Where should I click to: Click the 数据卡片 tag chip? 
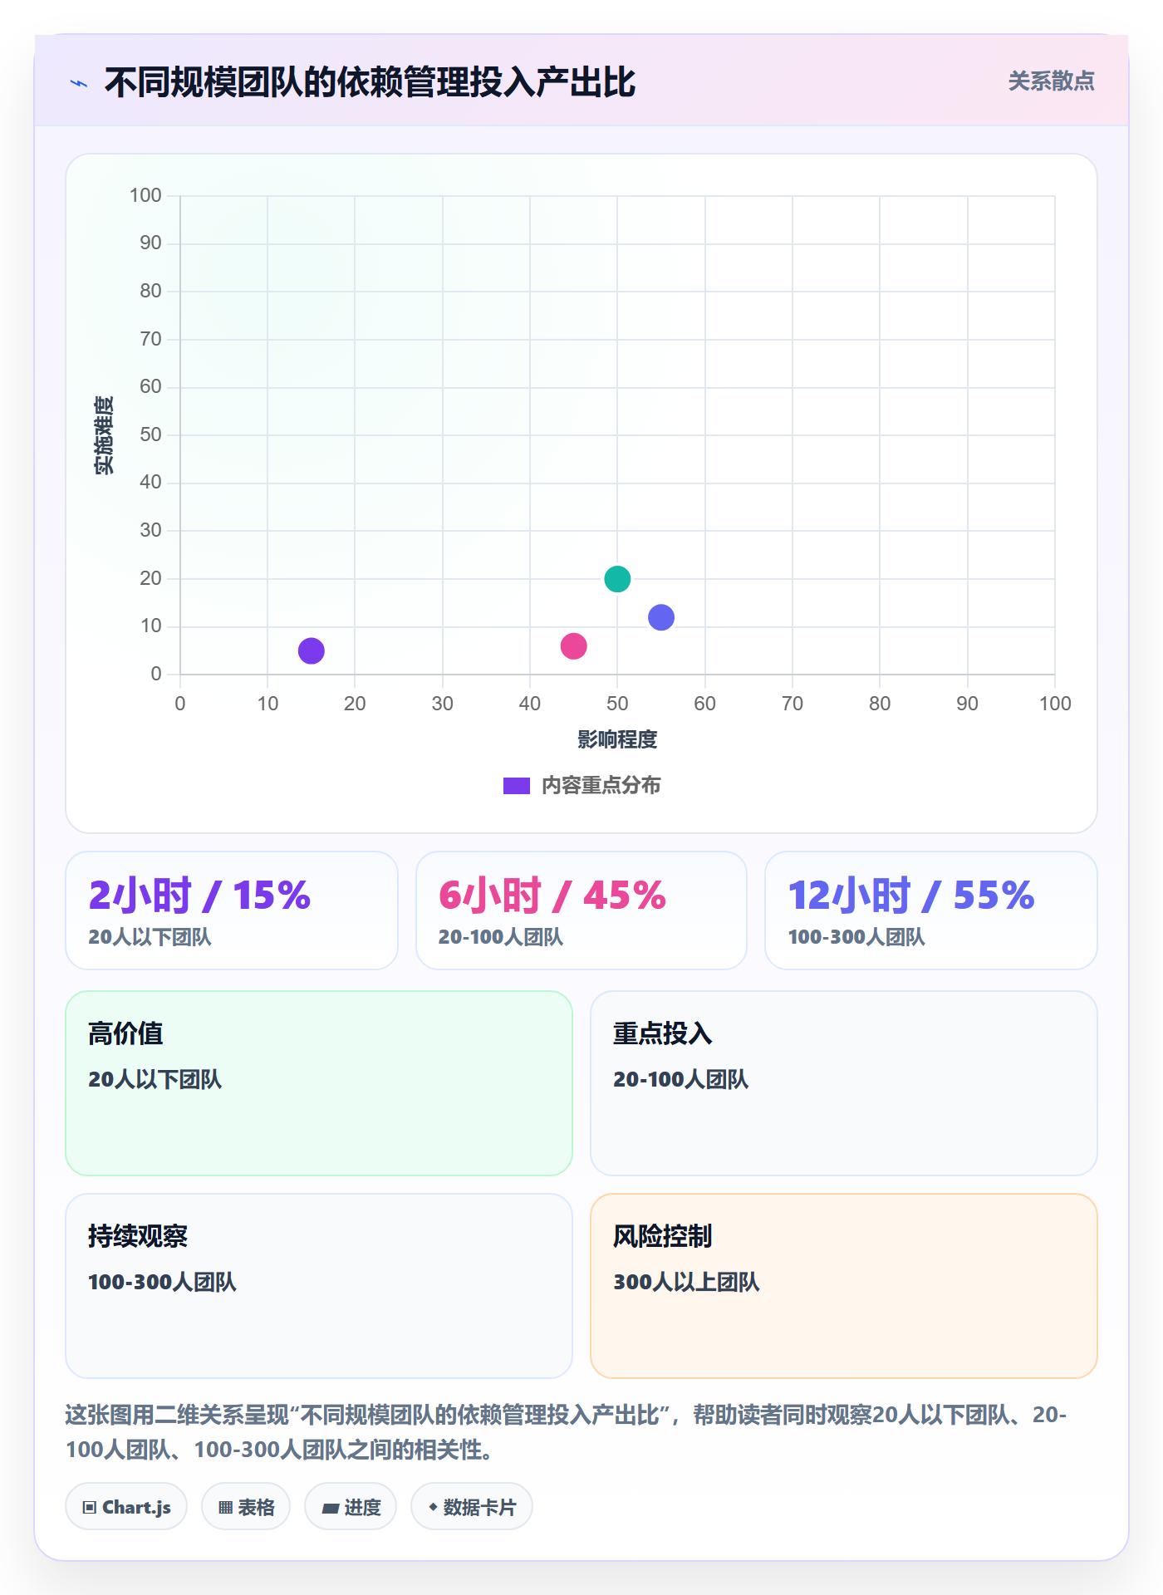(x=472, y=1507)
